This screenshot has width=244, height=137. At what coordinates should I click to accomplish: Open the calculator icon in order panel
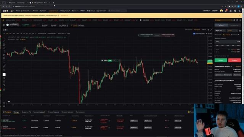click(x=240, y=30)
